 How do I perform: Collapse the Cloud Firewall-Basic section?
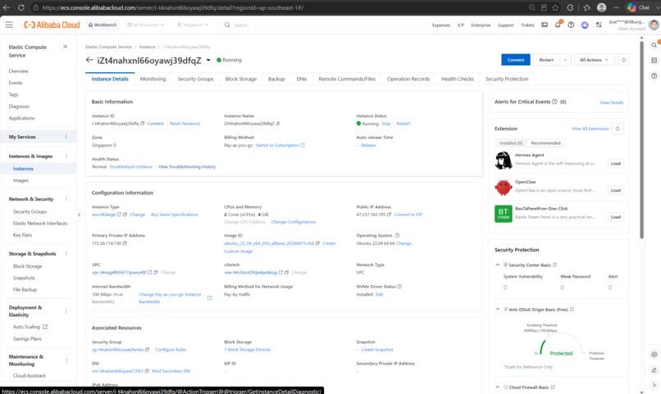pyautogui.click(x=498, y=387)
